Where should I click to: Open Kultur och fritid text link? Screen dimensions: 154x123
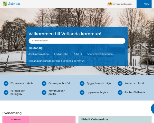(134, 83)
